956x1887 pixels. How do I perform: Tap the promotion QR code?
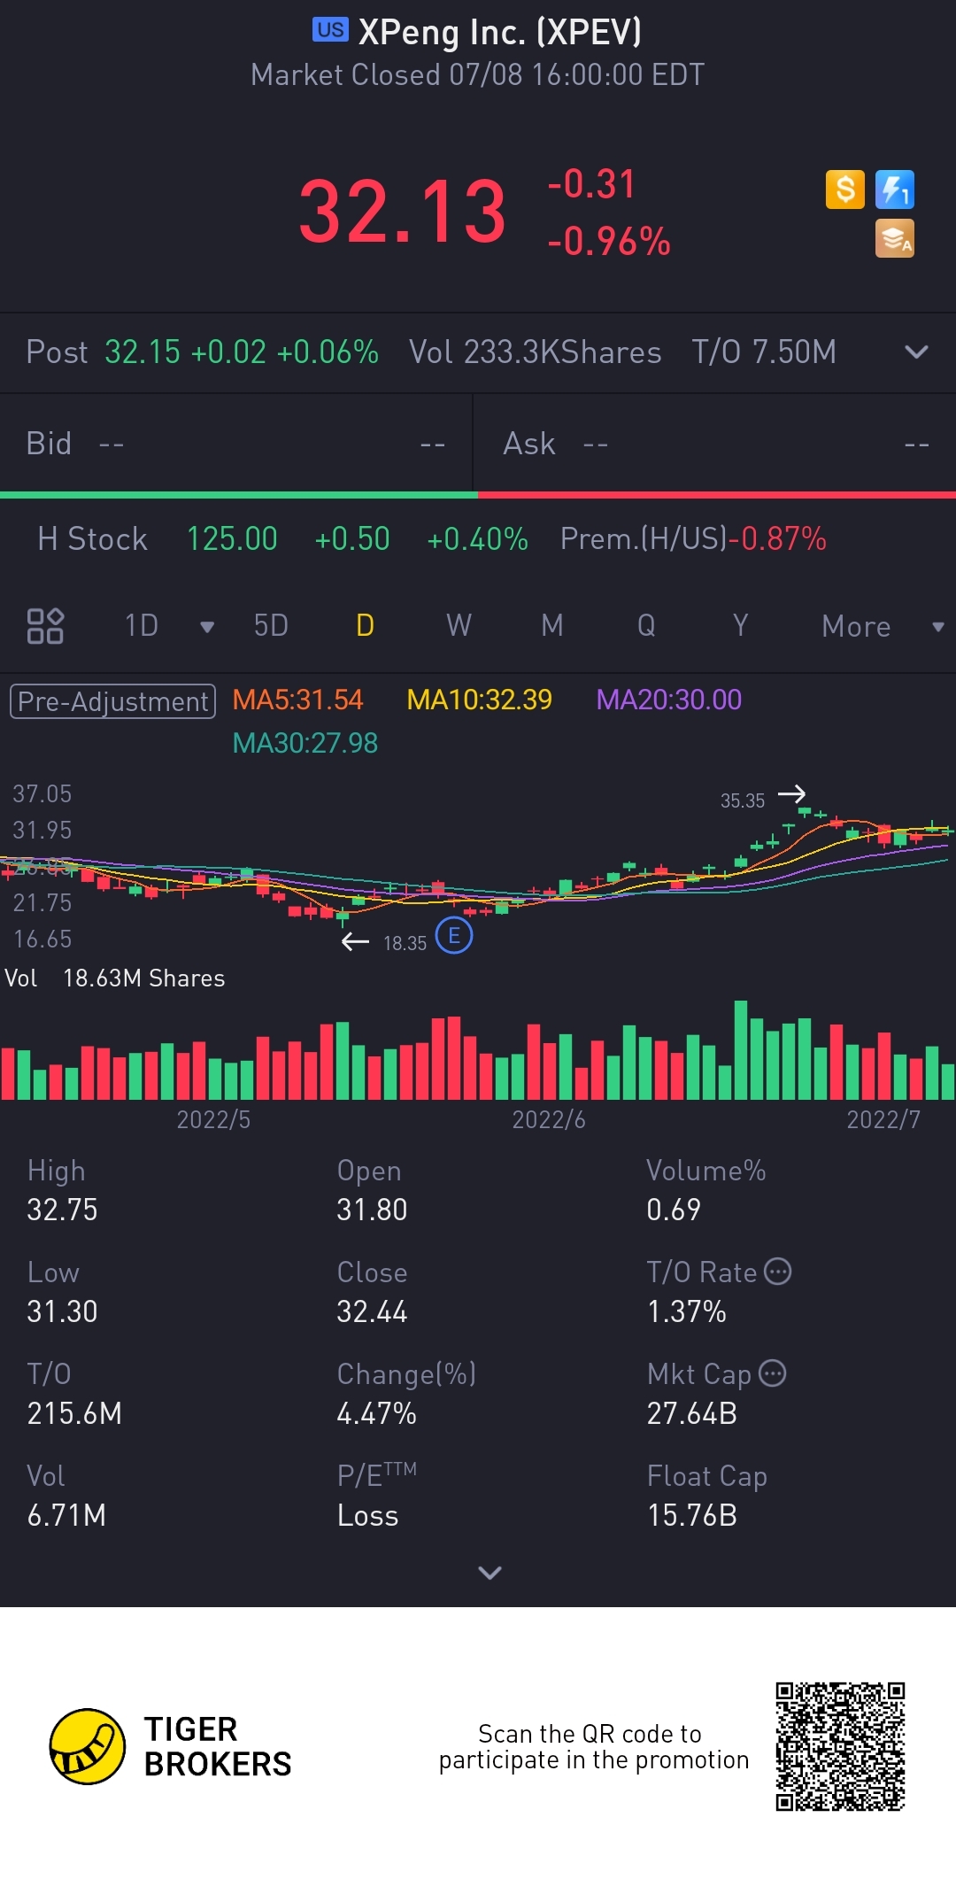(x=840, y=1746)
